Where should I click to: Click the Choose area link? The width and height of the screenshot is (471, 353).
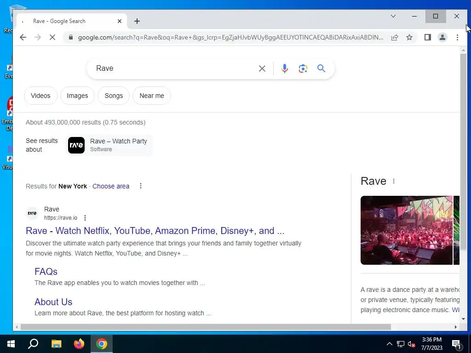pos(111,186)
